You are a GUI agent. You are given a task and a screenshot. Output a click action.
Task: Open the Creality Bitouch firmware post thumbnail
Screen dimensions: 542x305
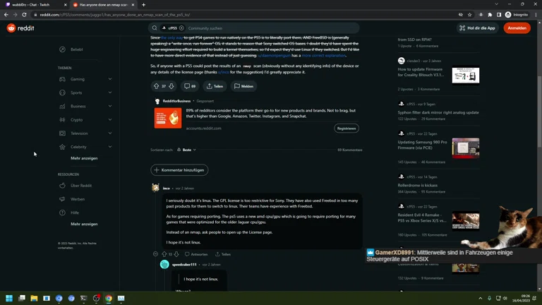tap(466, 76)
